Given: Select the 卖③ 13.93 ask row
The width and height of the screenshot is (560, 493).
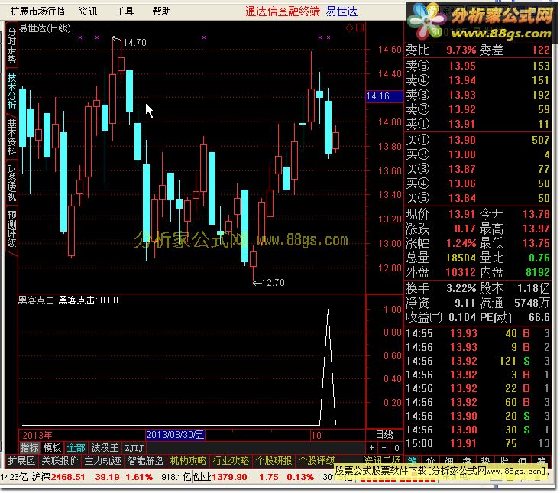Looking at the screenshot, I should 477,95.
